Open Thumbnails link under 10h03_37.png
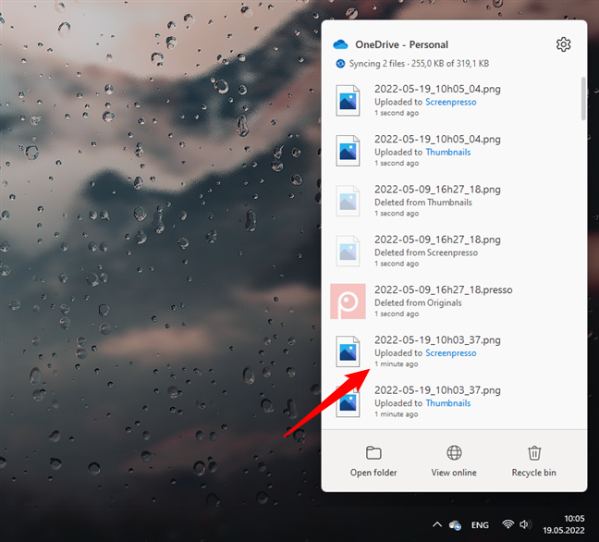Image resolution: width=599 pixels, height=542 pixels. coord(448,403)
